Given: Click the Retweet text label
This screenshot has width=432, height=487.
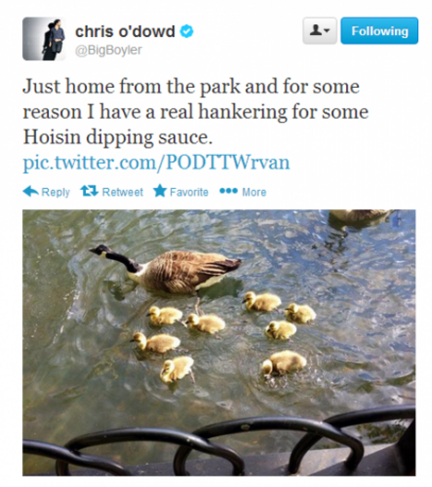Looking at the screenshot, I should click(x=123, y=192).
